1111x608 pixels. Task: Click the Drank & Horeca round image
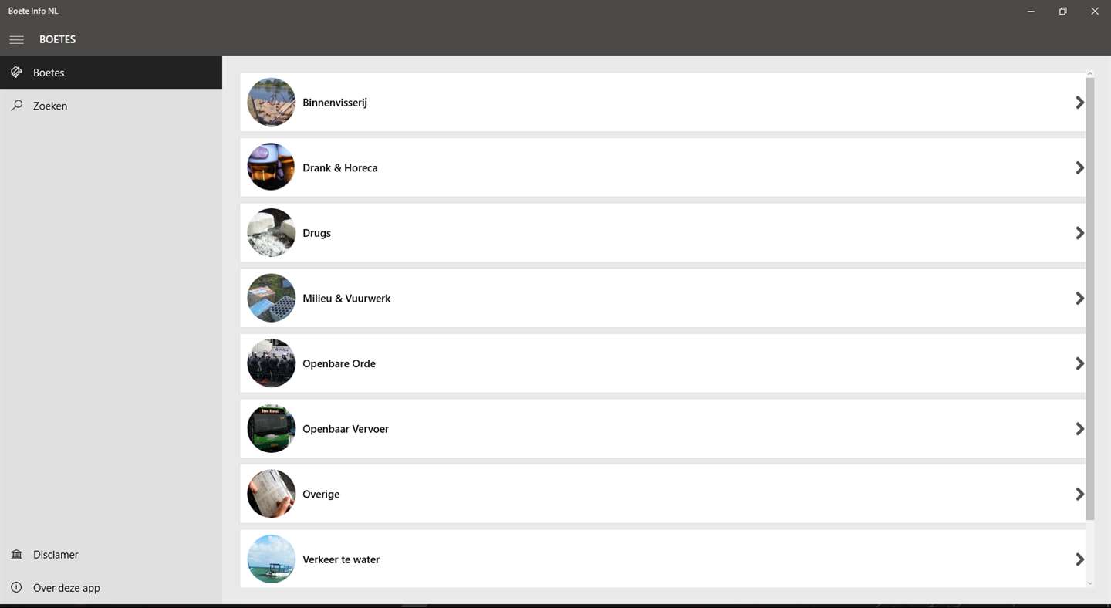tap(271, 167)
